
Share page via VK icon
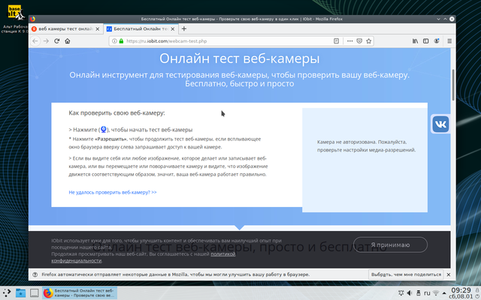pyautogui.click(x=441, y=124)
